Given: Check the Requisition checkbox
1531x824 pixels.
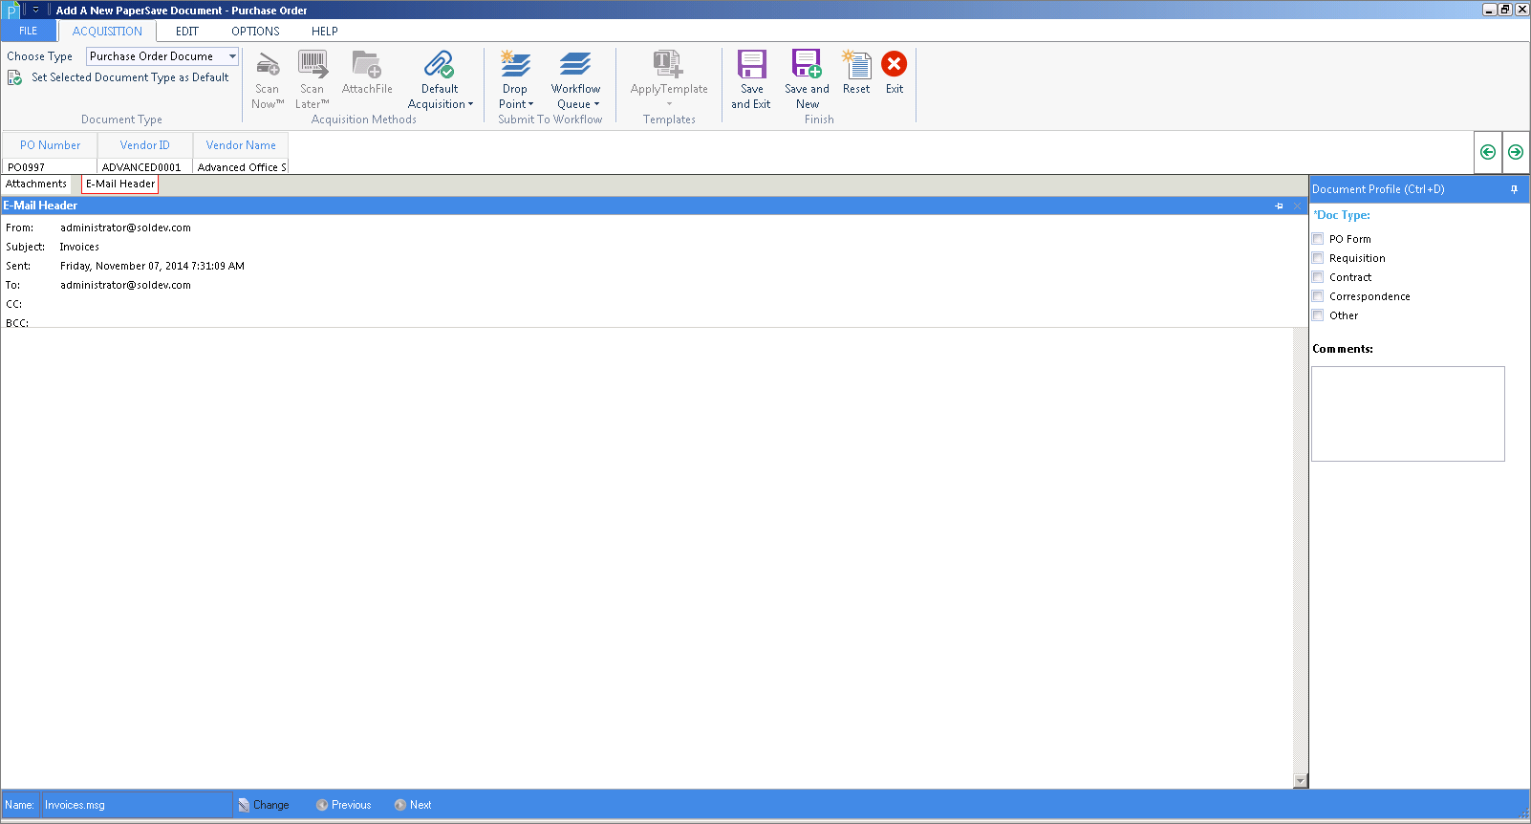Looking at the screenshot, I should [1318, 258].
